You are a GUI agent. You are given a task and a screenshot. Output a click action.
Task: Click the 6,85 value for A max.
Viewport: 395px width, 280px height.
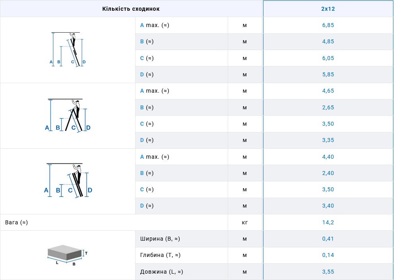point(328,25)
